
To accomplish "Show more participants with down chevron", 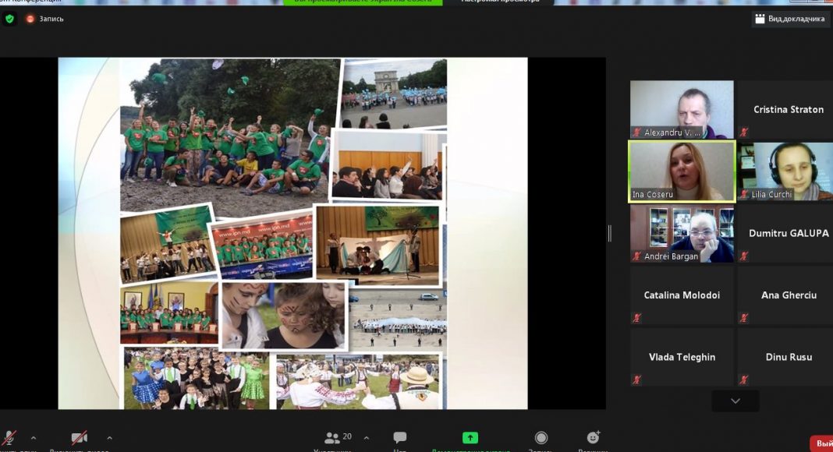I will [736, 401].
